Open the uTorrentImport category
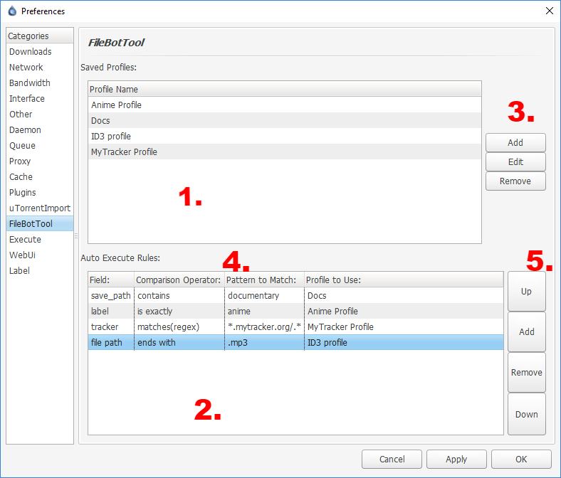 pyautogui.click(x=40, y=208)
